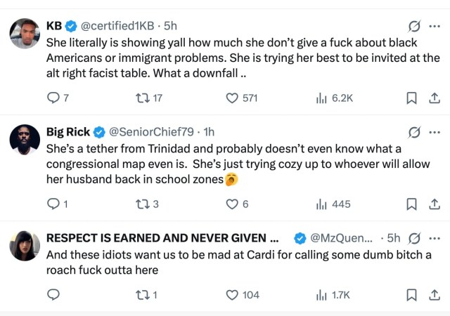Like KB's tweet with 571 likes

242,98
